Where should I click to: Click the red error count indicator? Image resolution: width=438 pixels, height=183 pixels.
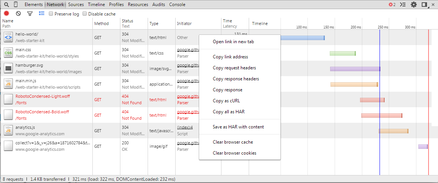(x=392, y=5)
